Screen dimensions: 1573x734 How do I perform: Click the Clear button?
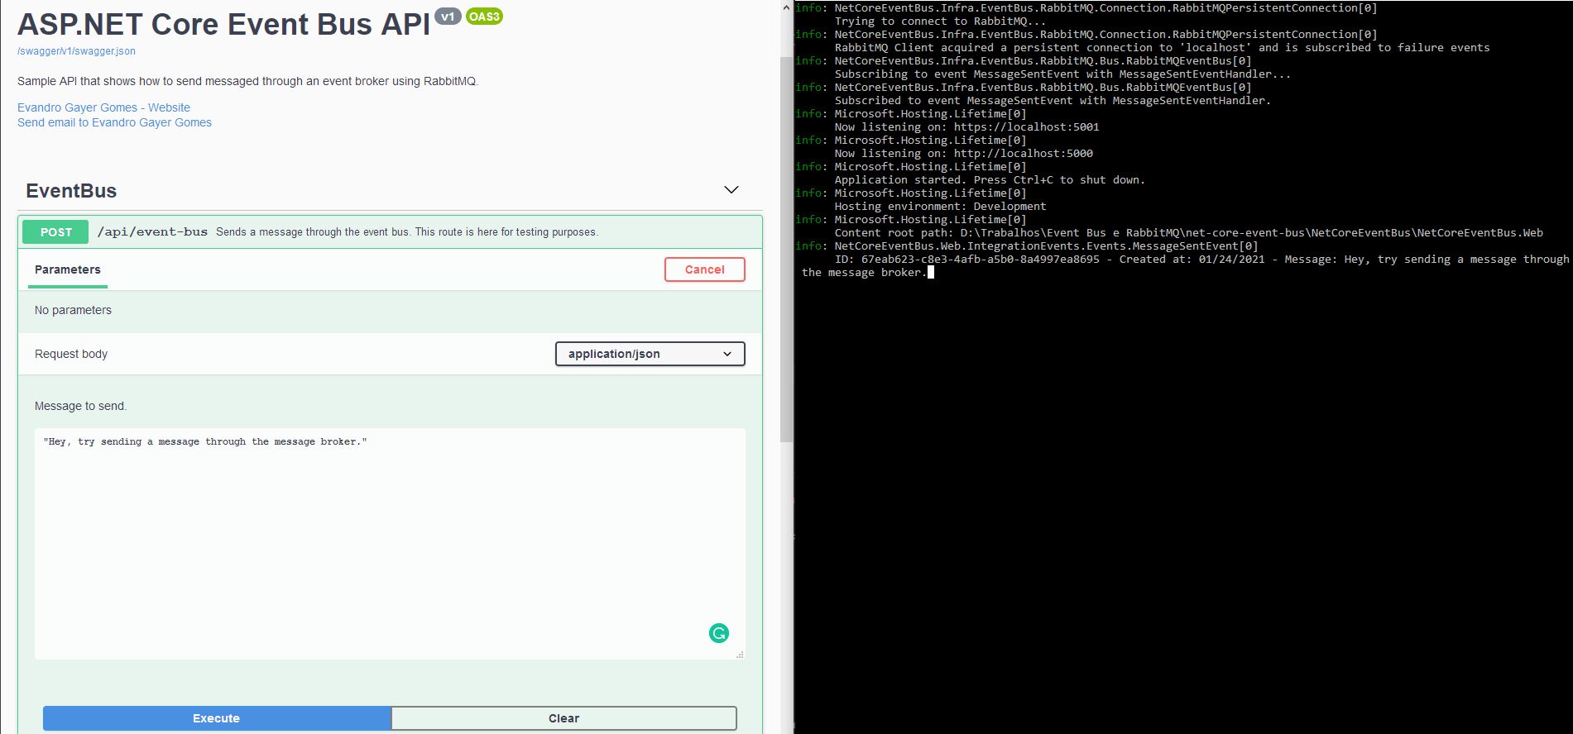click(x=564, y=718)
